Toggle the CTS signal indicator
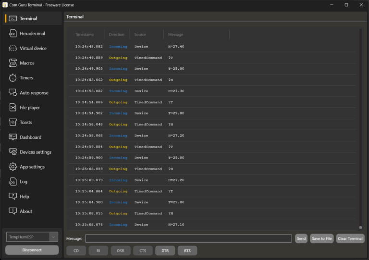Screen dimensions: 369x260 143,250
